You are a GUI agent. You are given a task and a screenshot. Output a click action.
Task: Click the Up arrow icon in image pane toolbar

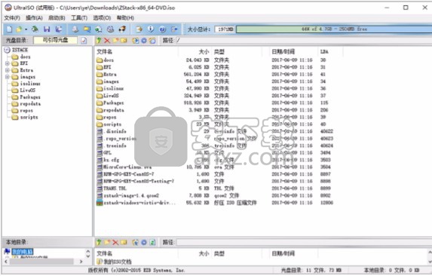tap(99, 41)
